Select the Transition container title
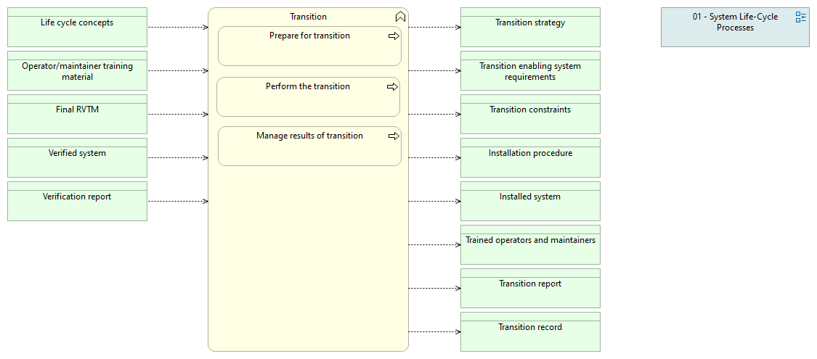This screenshot has width=817, height=359. [309, 17]
